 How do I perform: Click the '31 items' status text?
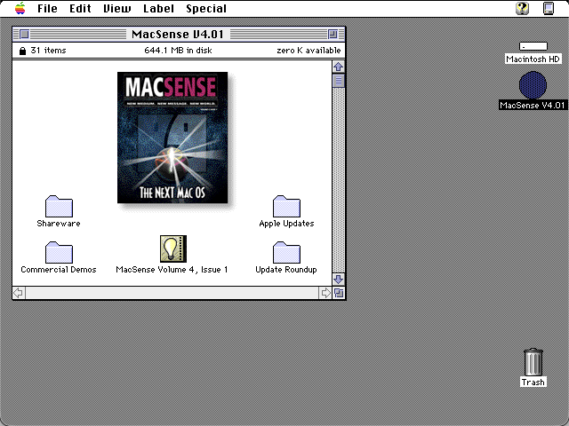tap(48, 51)
